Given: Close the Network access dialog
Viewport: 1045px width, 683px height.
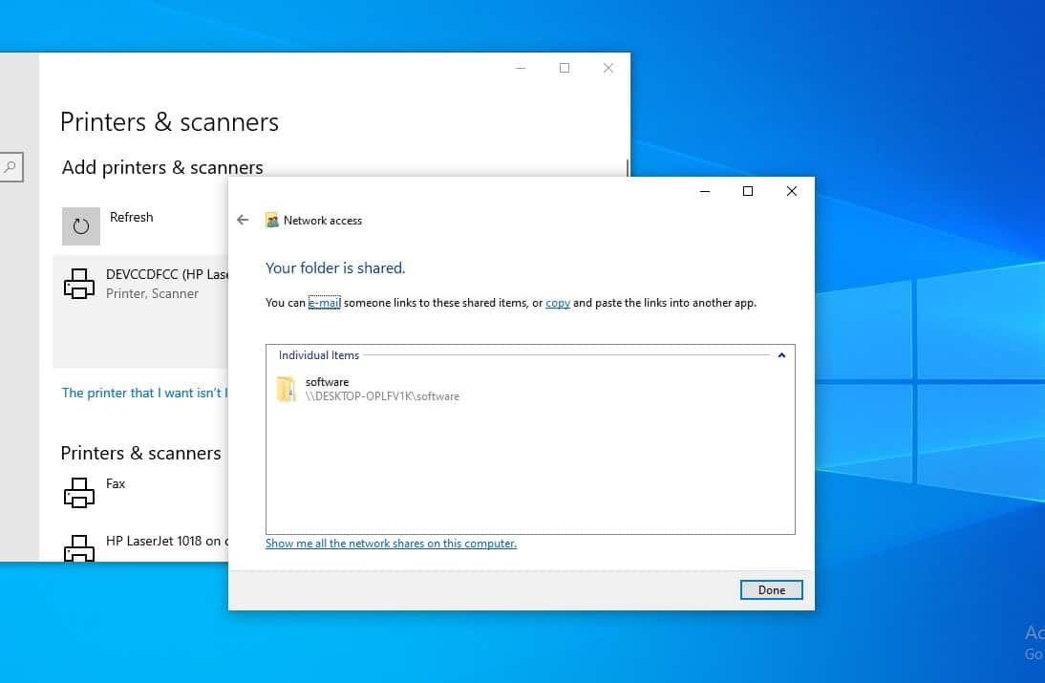Looking at the screenshot, I should 791,191.
